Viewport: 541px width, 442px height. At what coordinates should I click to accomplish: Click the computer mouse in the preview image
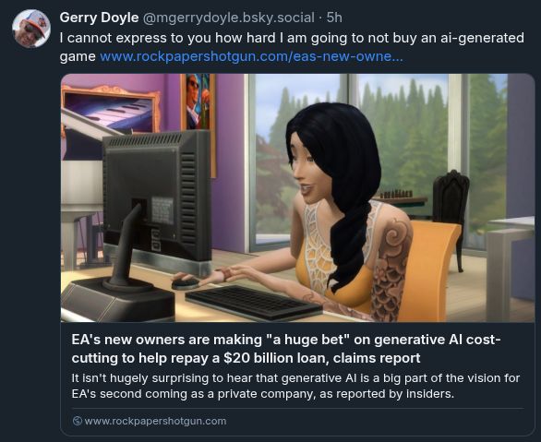(x=186, y=284)
